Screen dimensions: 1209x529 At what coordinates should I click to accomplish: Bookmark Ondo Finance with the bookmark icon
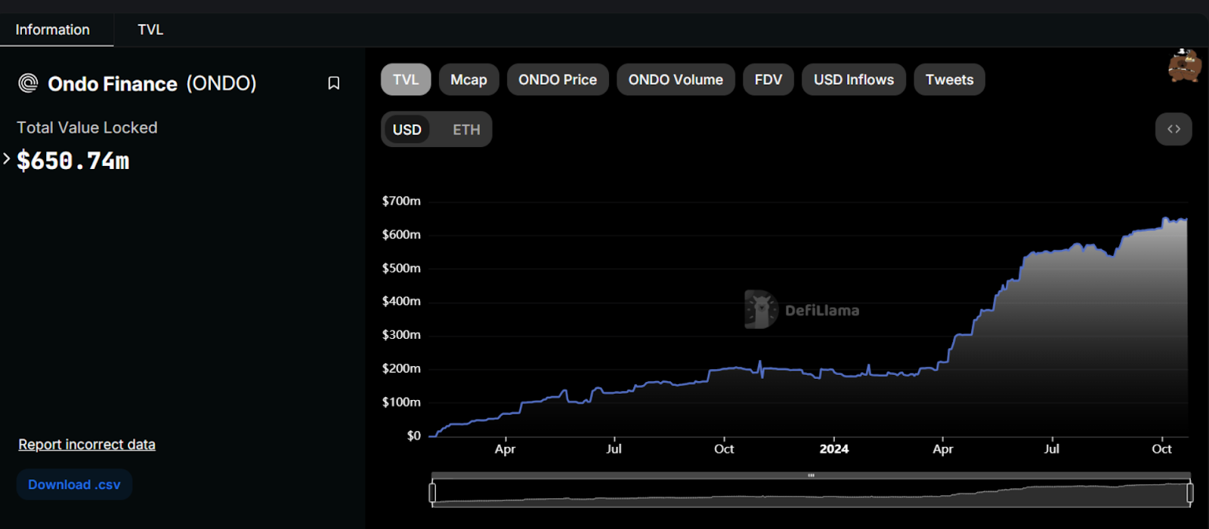pos(333,83)
